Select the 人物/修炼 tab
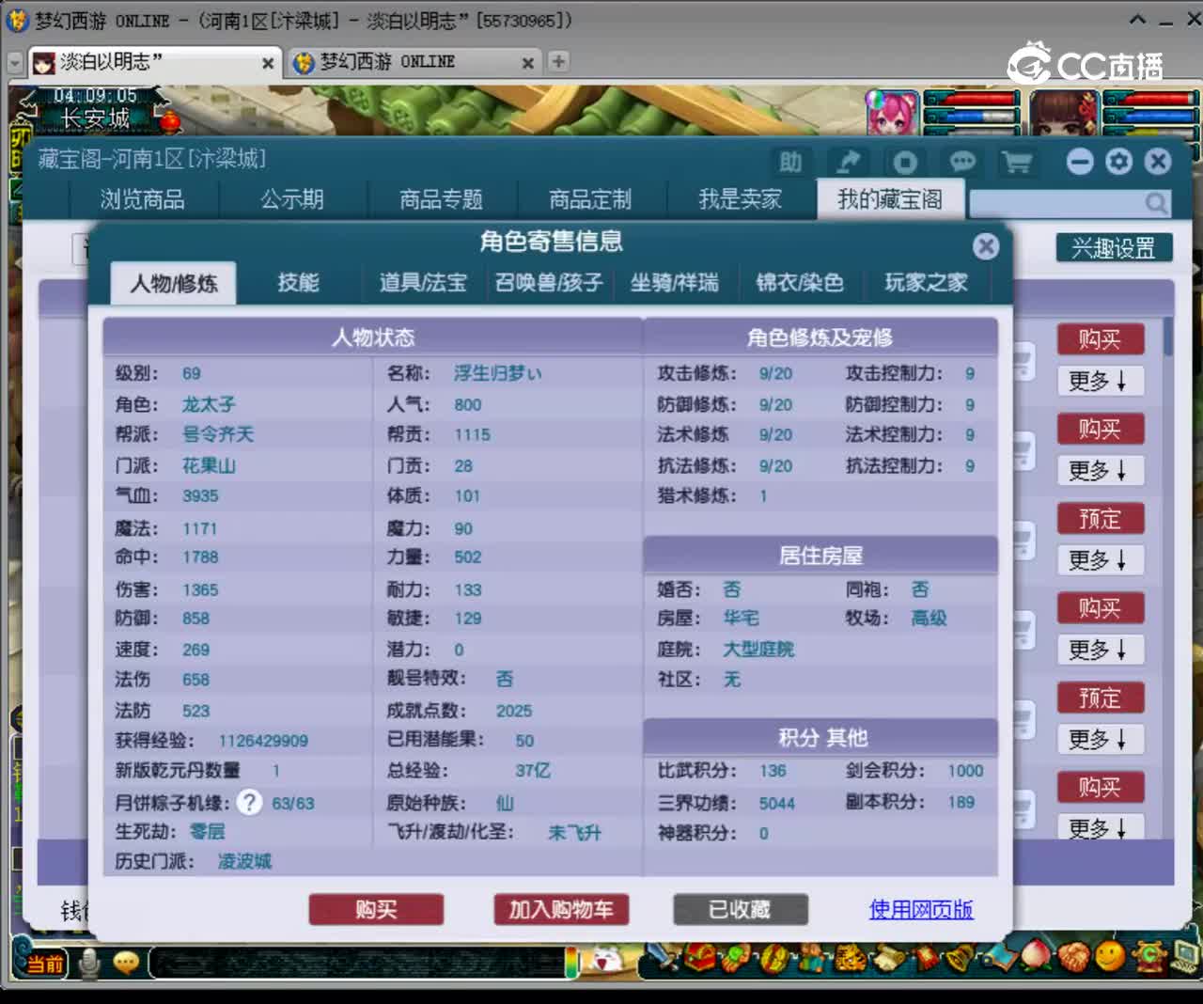 173,283
